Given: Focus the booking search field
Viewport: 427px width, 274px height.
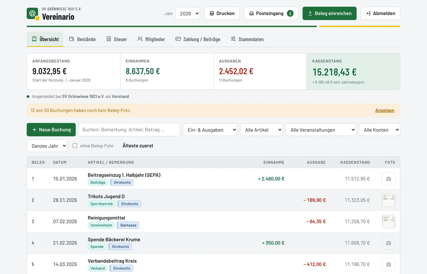Looking at the screenshot, I should [129, 130].
